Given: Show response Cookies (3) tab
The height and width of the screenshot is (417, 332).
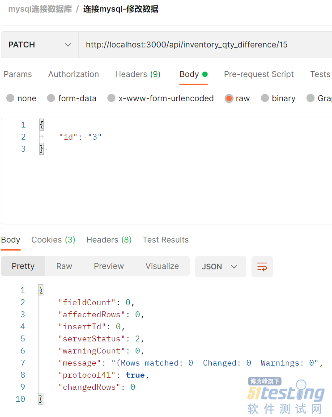Looking at the screenshot, I should 53,240.
